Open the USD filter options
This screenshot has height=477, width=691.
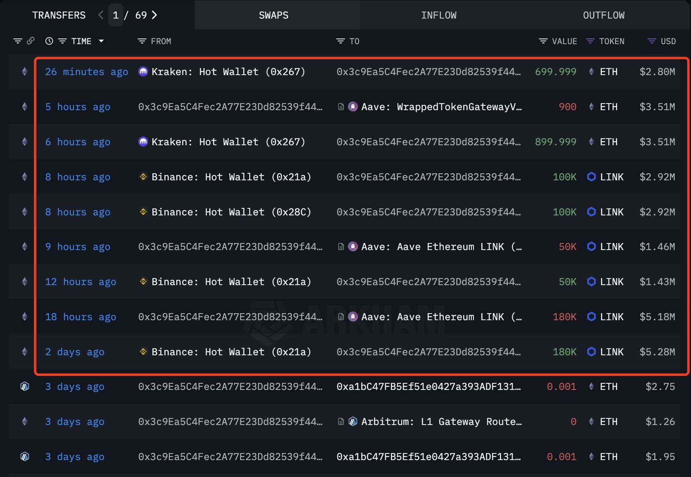point(652,41)
